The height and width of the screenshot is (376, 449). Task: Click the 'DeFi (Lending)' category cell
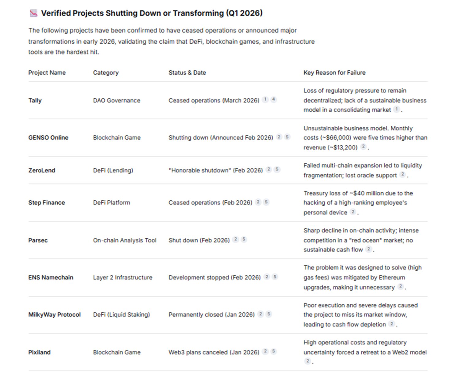(113, 170)
